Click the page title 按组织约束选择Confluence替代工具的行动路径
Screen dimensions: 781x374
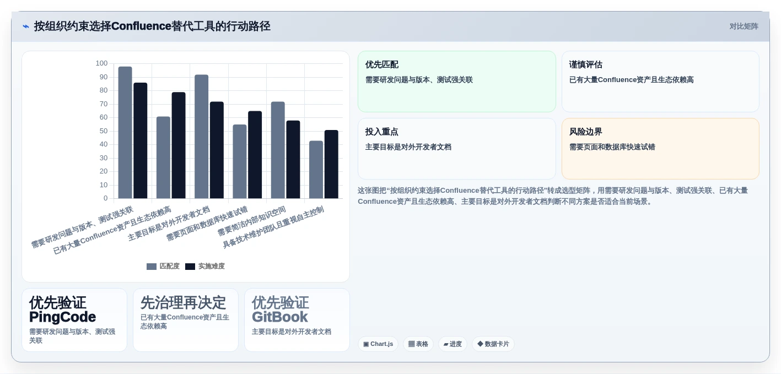click(152, 26)
